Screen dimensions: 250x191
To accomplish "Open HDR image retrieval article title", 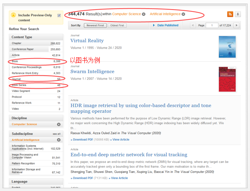I will [141, 108].
